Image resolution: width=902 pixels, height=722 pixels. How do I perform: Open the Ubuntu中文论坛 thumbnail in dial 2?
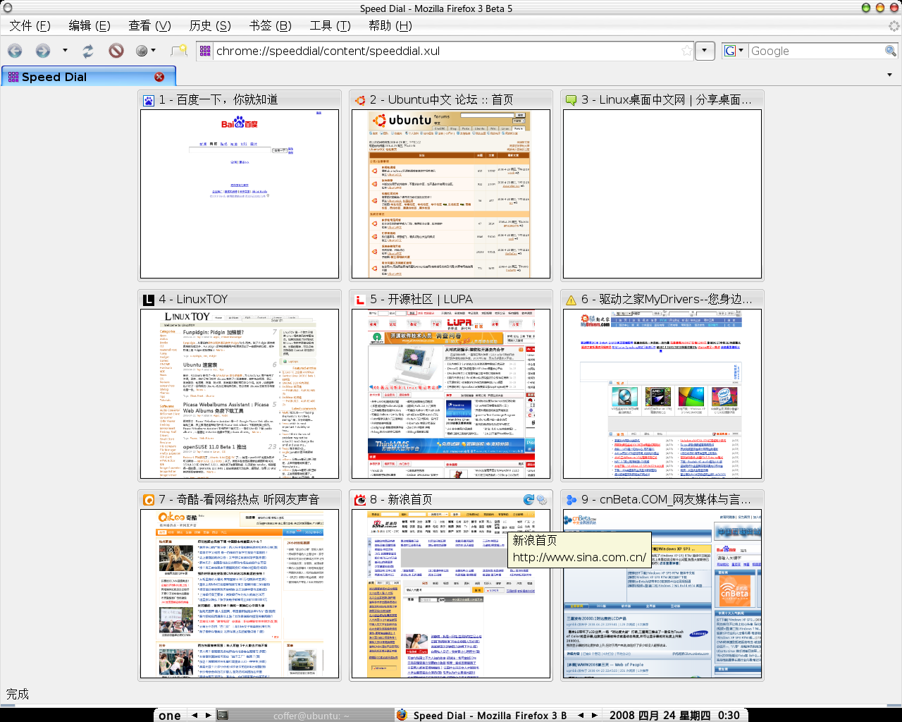(451, 194)
